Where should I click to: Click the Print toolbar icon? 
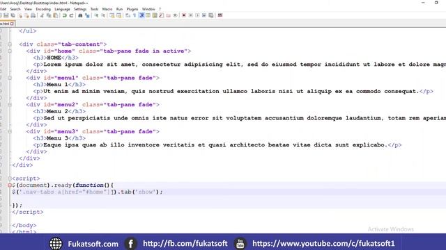pyautogui.click(x=33, y=15)
